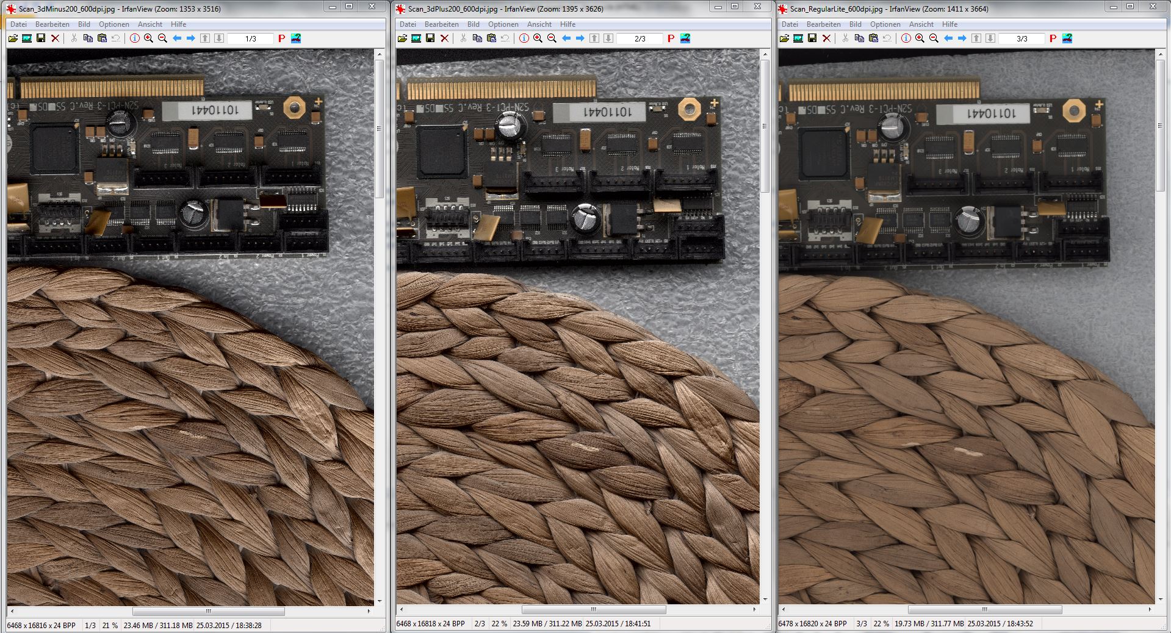Copy icon in Scan_3dPlus200 toolbar

pos(477,38)
